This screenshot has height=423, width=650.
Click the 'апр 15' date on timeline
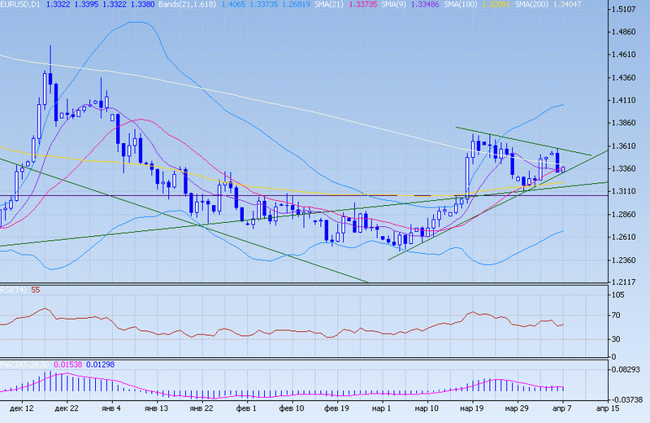coord(600,408)
